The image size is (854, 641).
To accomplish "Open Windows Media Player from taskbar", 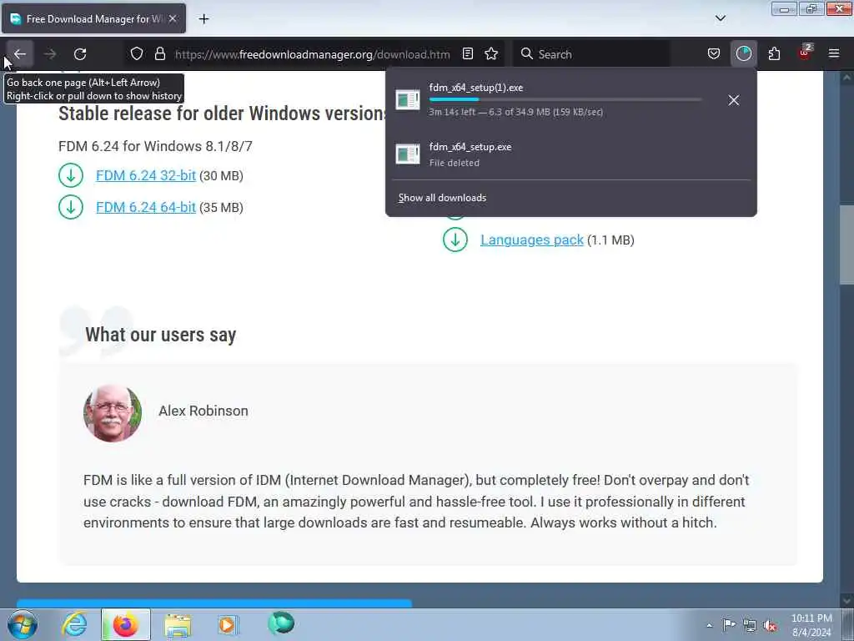I will point(228,624).
